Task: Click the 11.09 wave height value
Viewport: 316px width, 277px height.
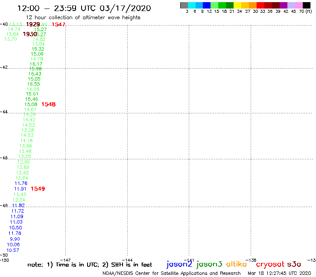Action: coord(17,216)
